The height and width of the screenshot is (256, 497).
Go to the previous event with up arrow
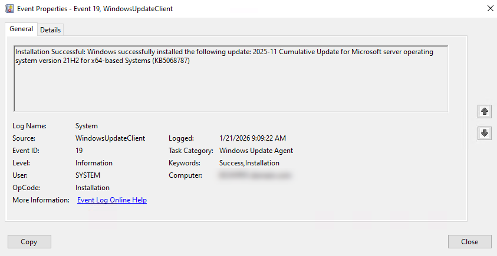click(x=485, y=111)
